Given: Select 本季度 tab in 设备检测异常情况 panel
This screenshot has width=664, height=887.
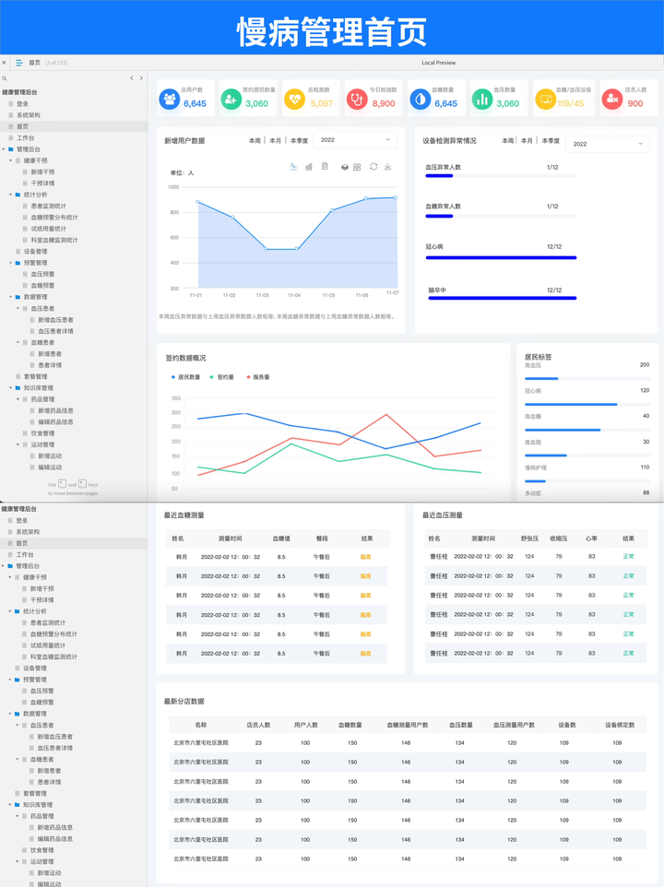Looking at the screenshot, I should coord(551,140).
